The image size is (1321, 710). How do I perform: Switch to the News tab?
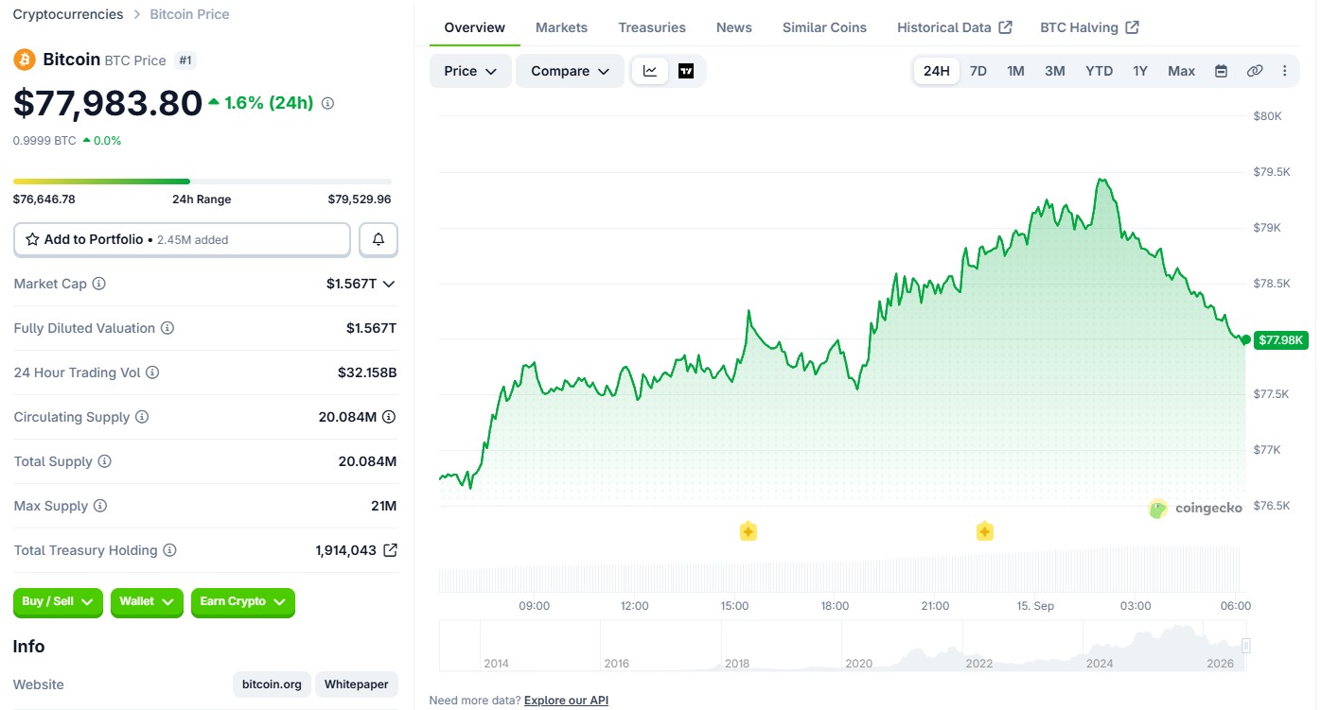[734, 27]
